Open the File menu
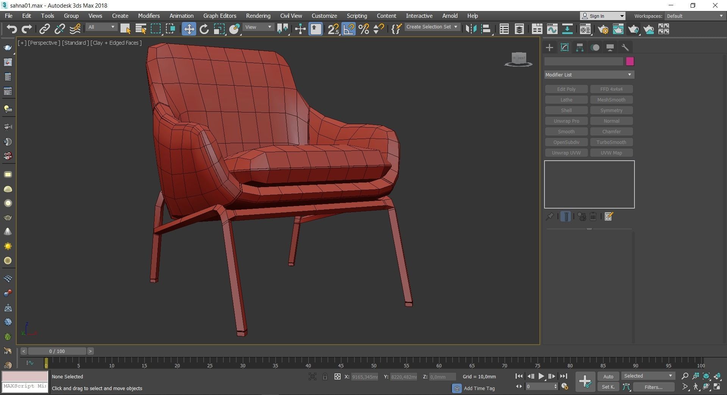 (8, 16)
